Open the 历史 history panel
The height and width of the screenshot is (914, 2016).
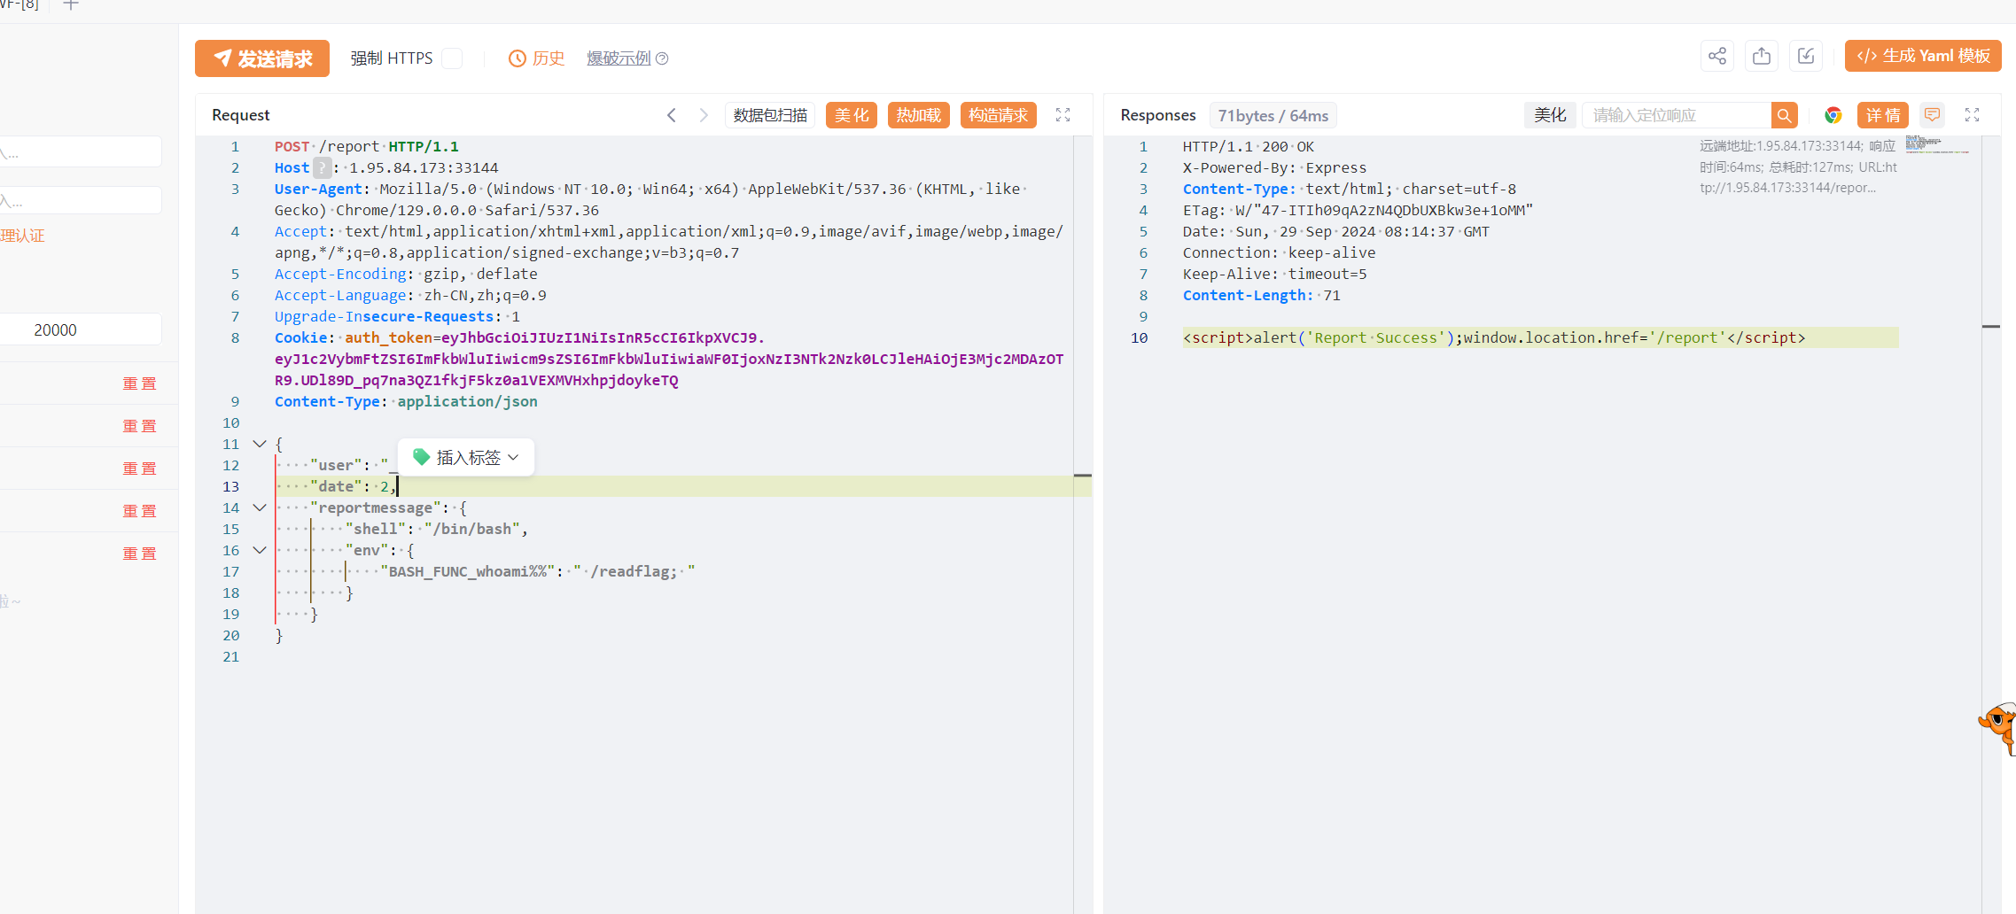(x=536, y=58)
